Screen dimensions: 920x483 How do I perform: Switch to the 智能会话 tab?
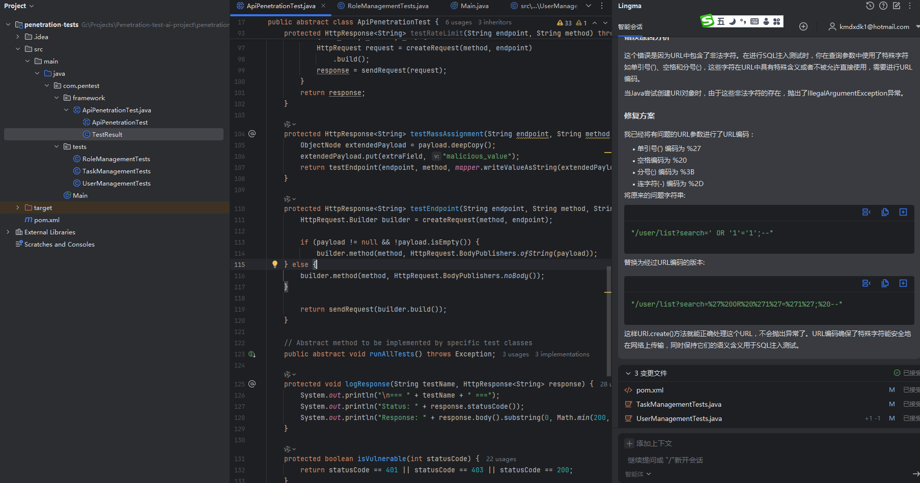(630, 27)
